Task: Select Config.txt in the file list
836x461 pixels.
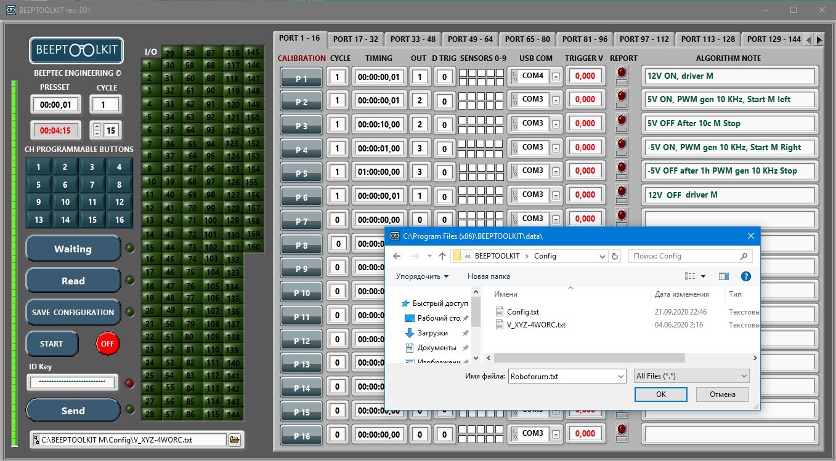Action: (x=522, y=312)
